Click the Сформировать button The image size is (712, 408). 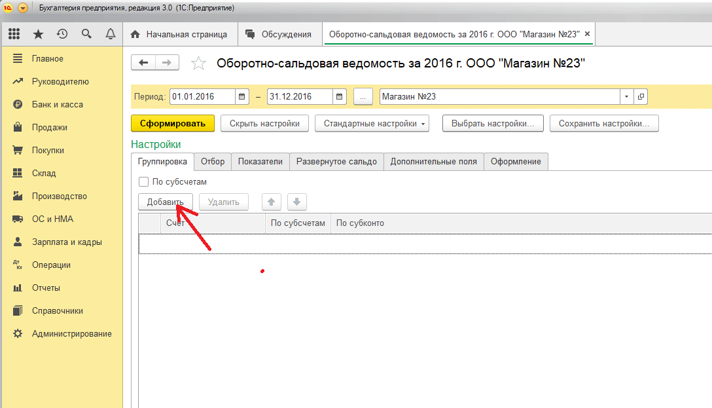(x=173, y=123)
